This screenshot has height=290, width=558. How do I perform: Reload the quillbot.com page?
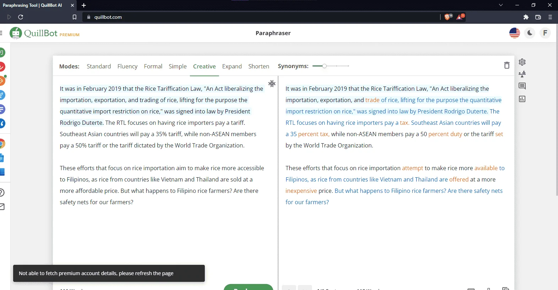tap(21, 17)
